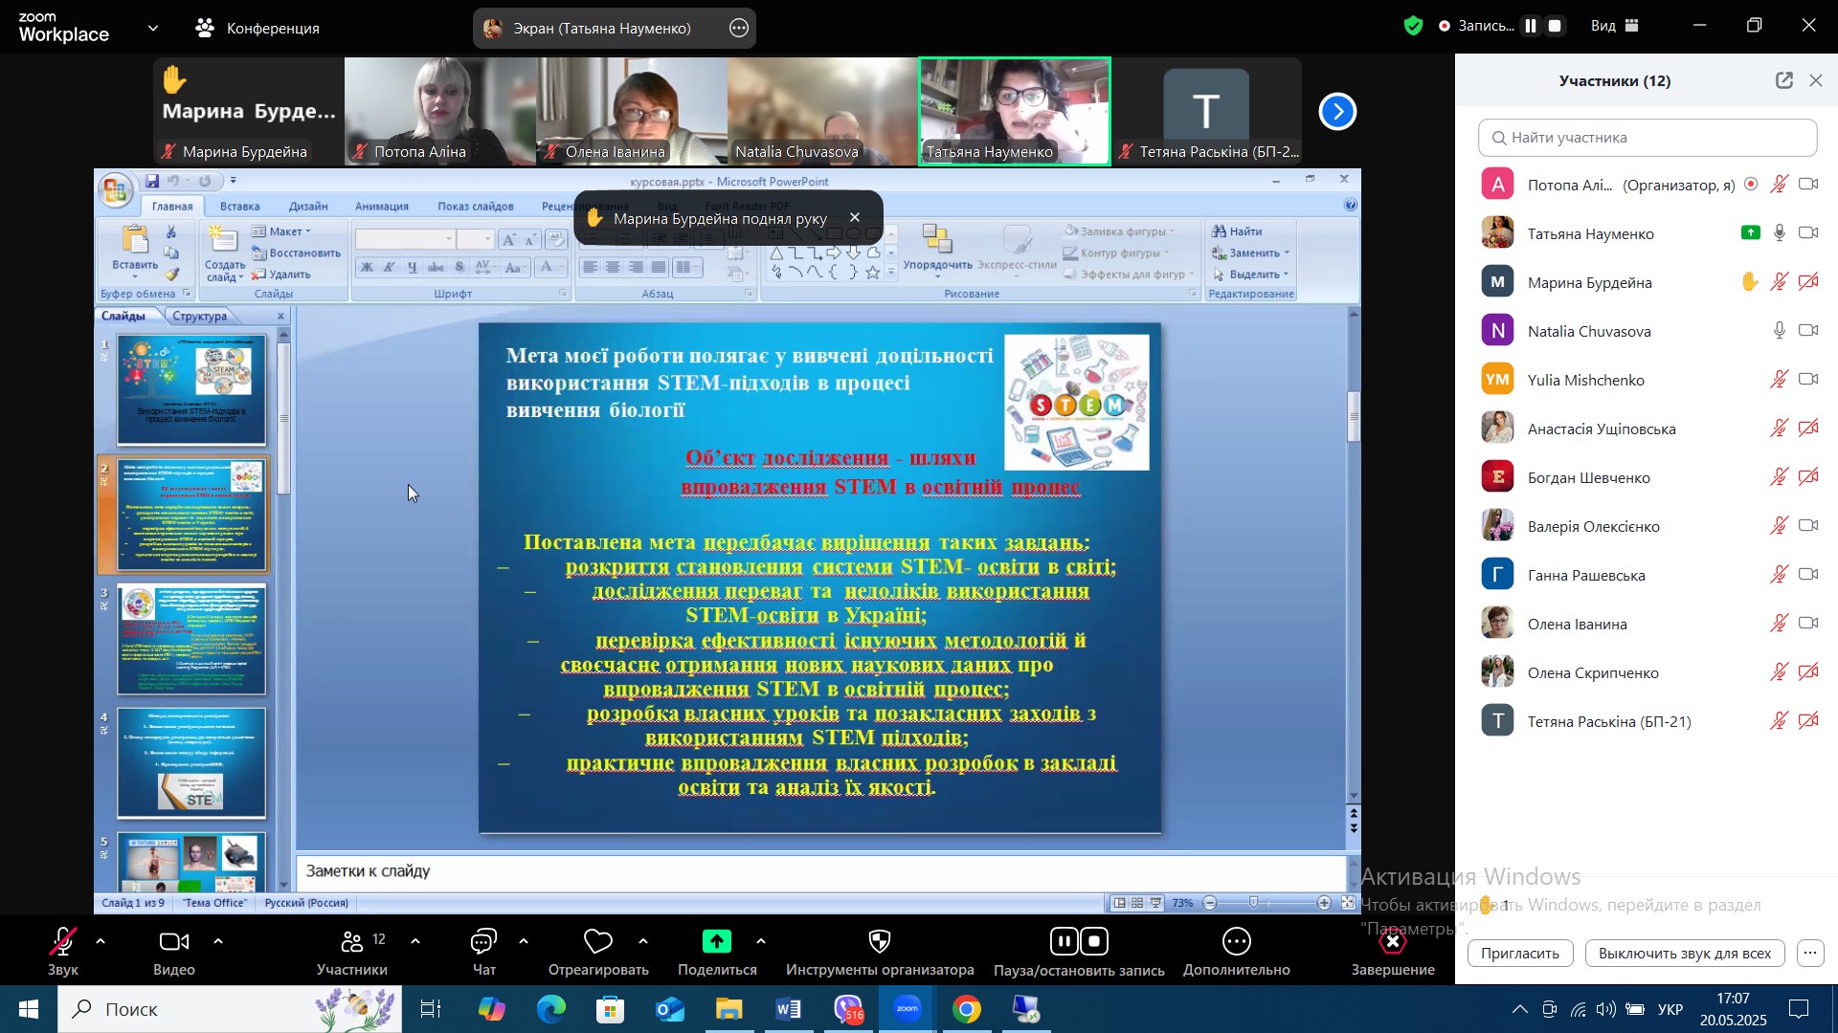
Task: Expand audio options arrow next to Звук
Action: (x=101, y=942)
